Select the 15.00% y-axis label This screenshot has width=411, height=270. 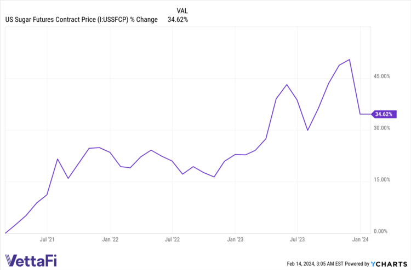tap(381, 180)
